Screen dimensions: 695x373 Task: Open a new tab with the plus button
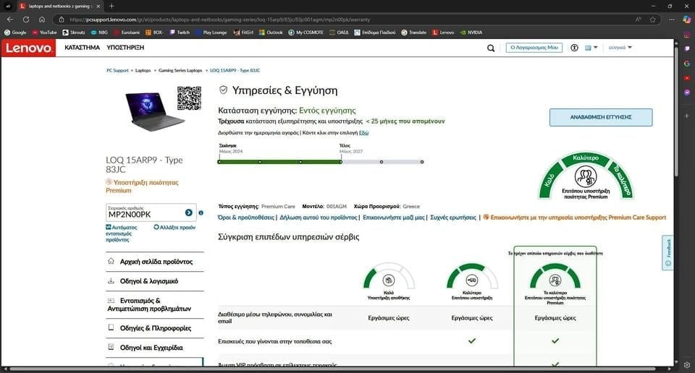(111, 7)
